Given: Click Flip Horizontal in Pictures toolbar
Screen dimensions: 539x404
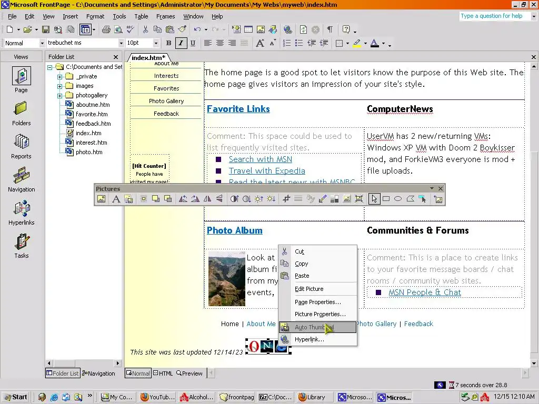Looking at the screenshot, I should (x=207, y=199).
